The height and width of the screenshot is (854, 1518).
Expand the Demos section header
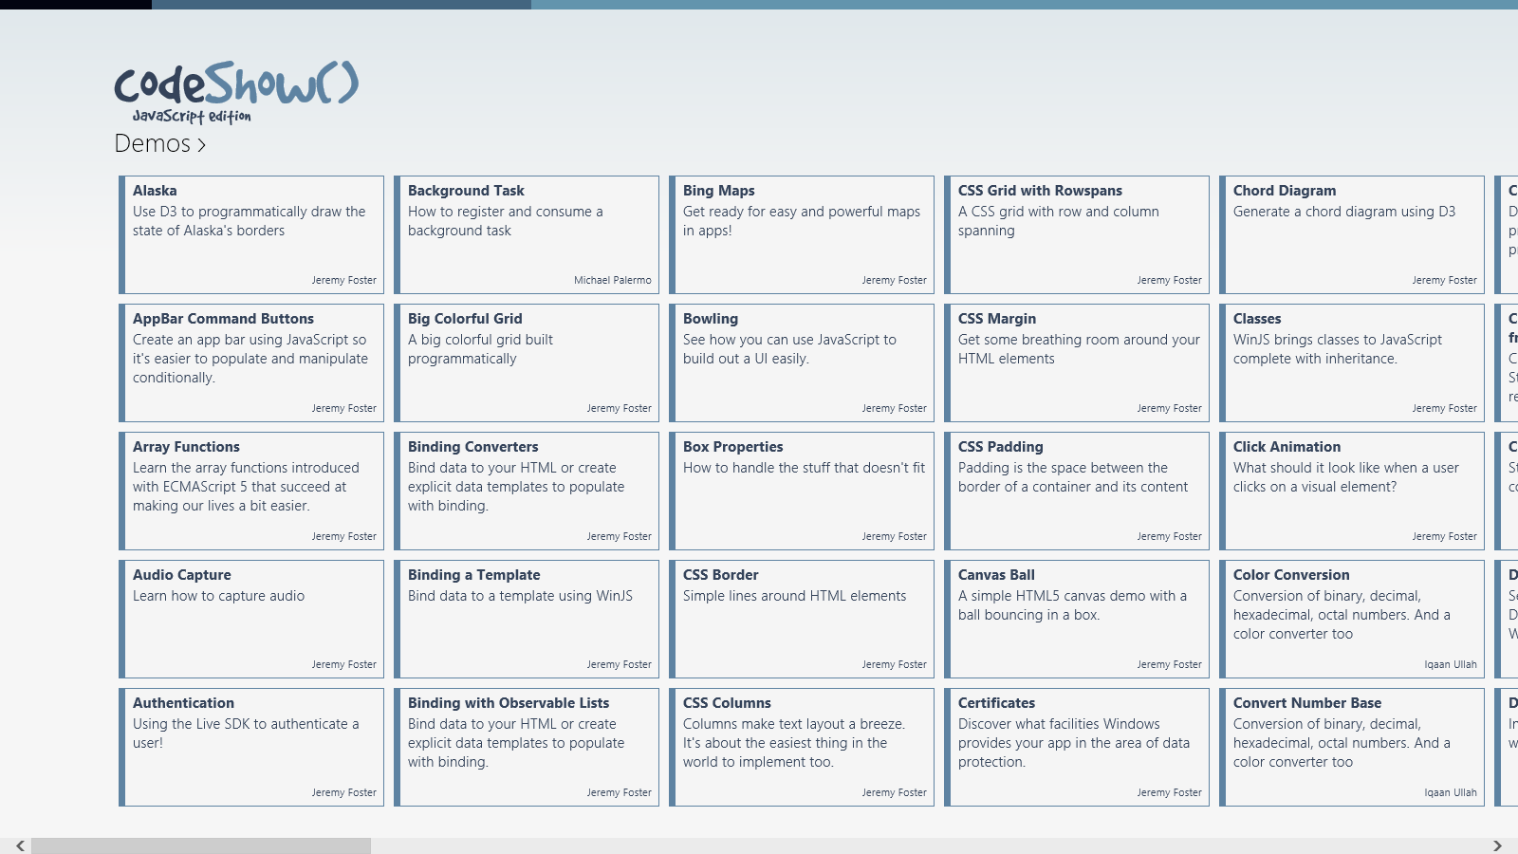pos(159,143)
